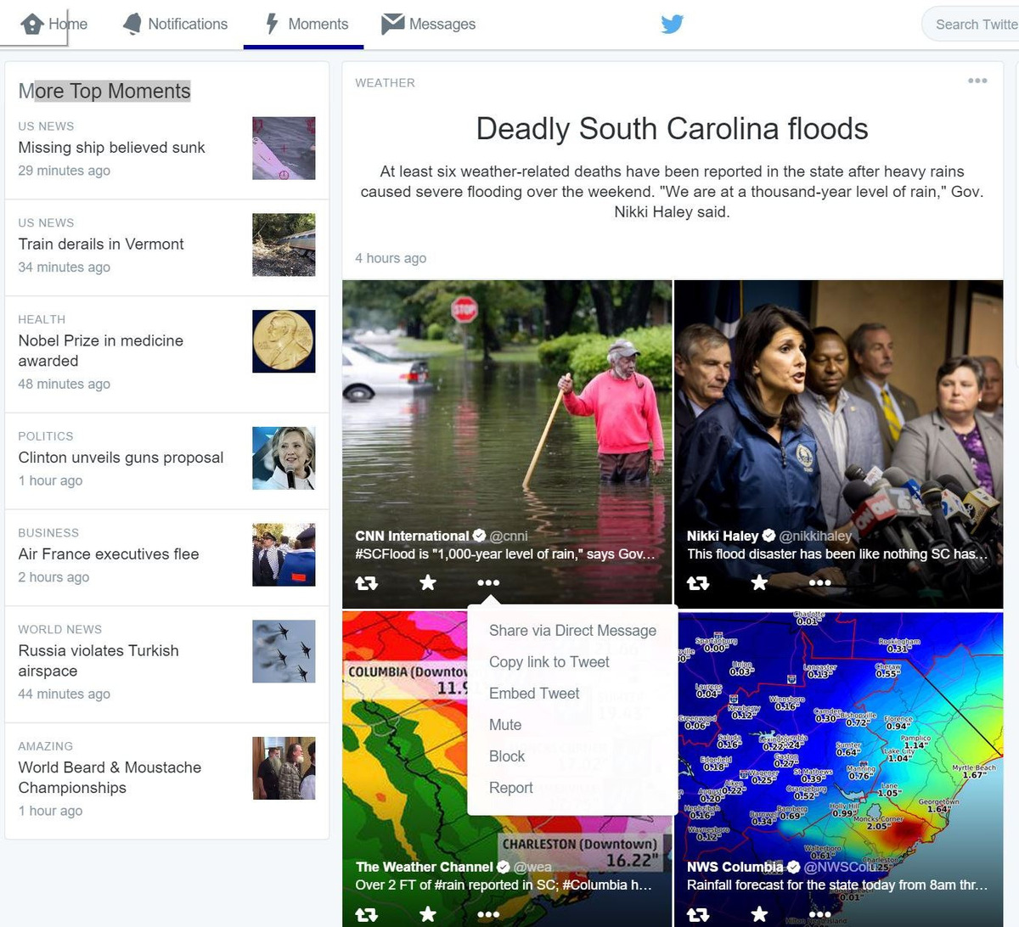Retweet the NWS Columbia tweet

point(698,914)
